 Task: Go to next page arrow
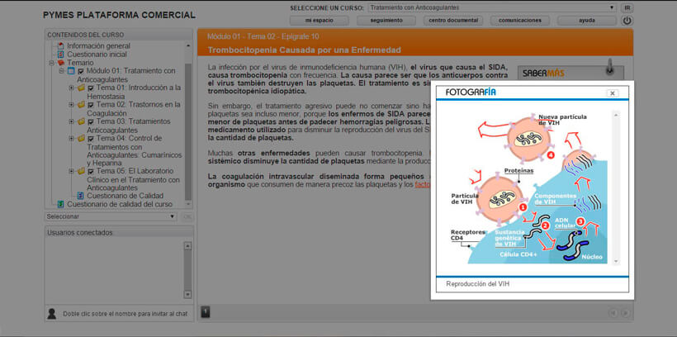(x=625, y=313)
